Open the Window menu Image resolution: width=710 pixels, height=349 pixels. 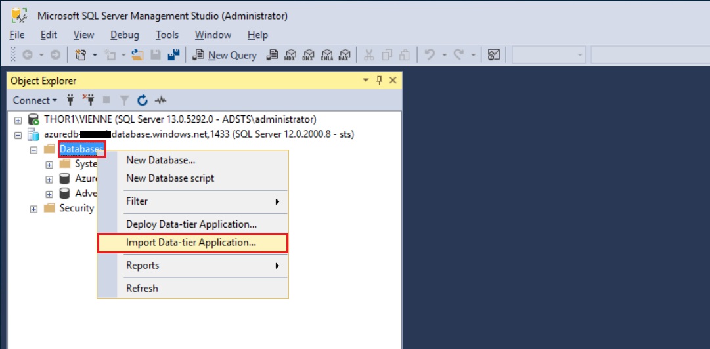tap(213, 35)
